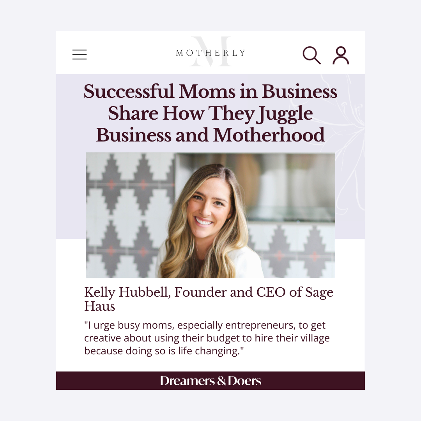
Task: Select the "Successful Moms in Business" headline line
Action: click(x=210, y=92)
